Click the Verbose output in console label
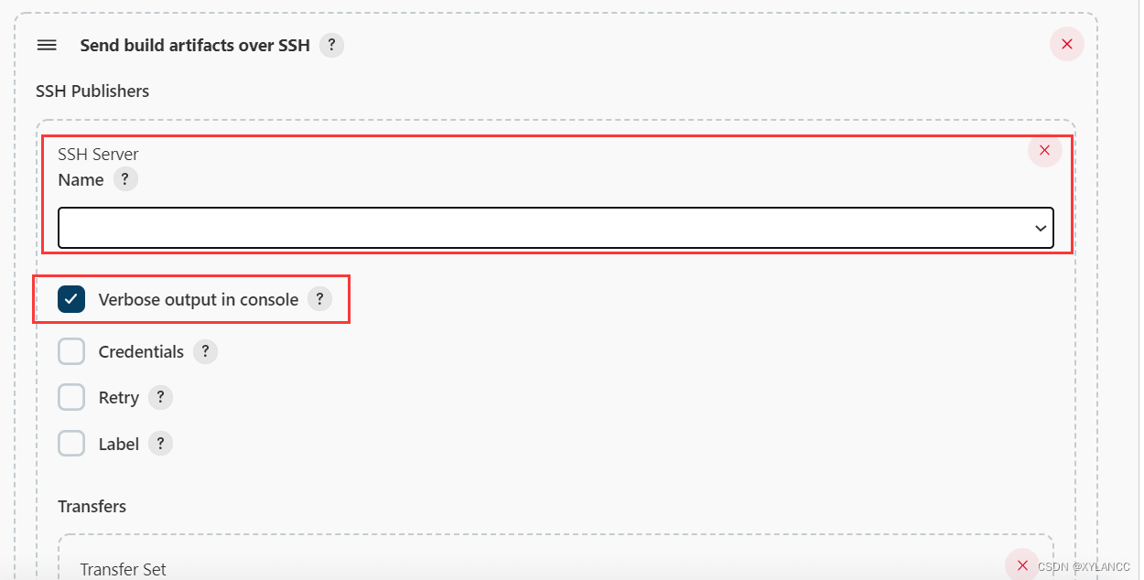The image size is (1144, 580). 198,299
